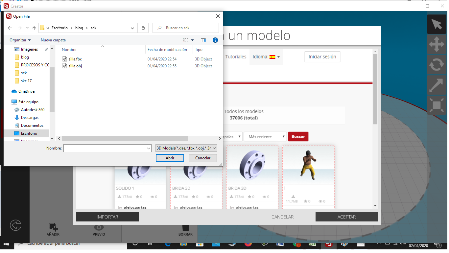The image size is (449, 253).
Task: Open the 3D Models file type combo
Action: coord(186,148)
